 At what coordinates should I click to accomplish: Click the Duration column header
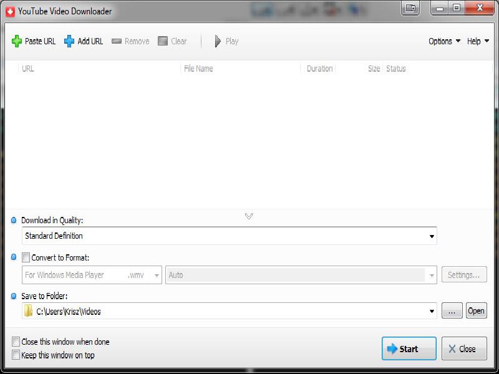click(319, 69)
